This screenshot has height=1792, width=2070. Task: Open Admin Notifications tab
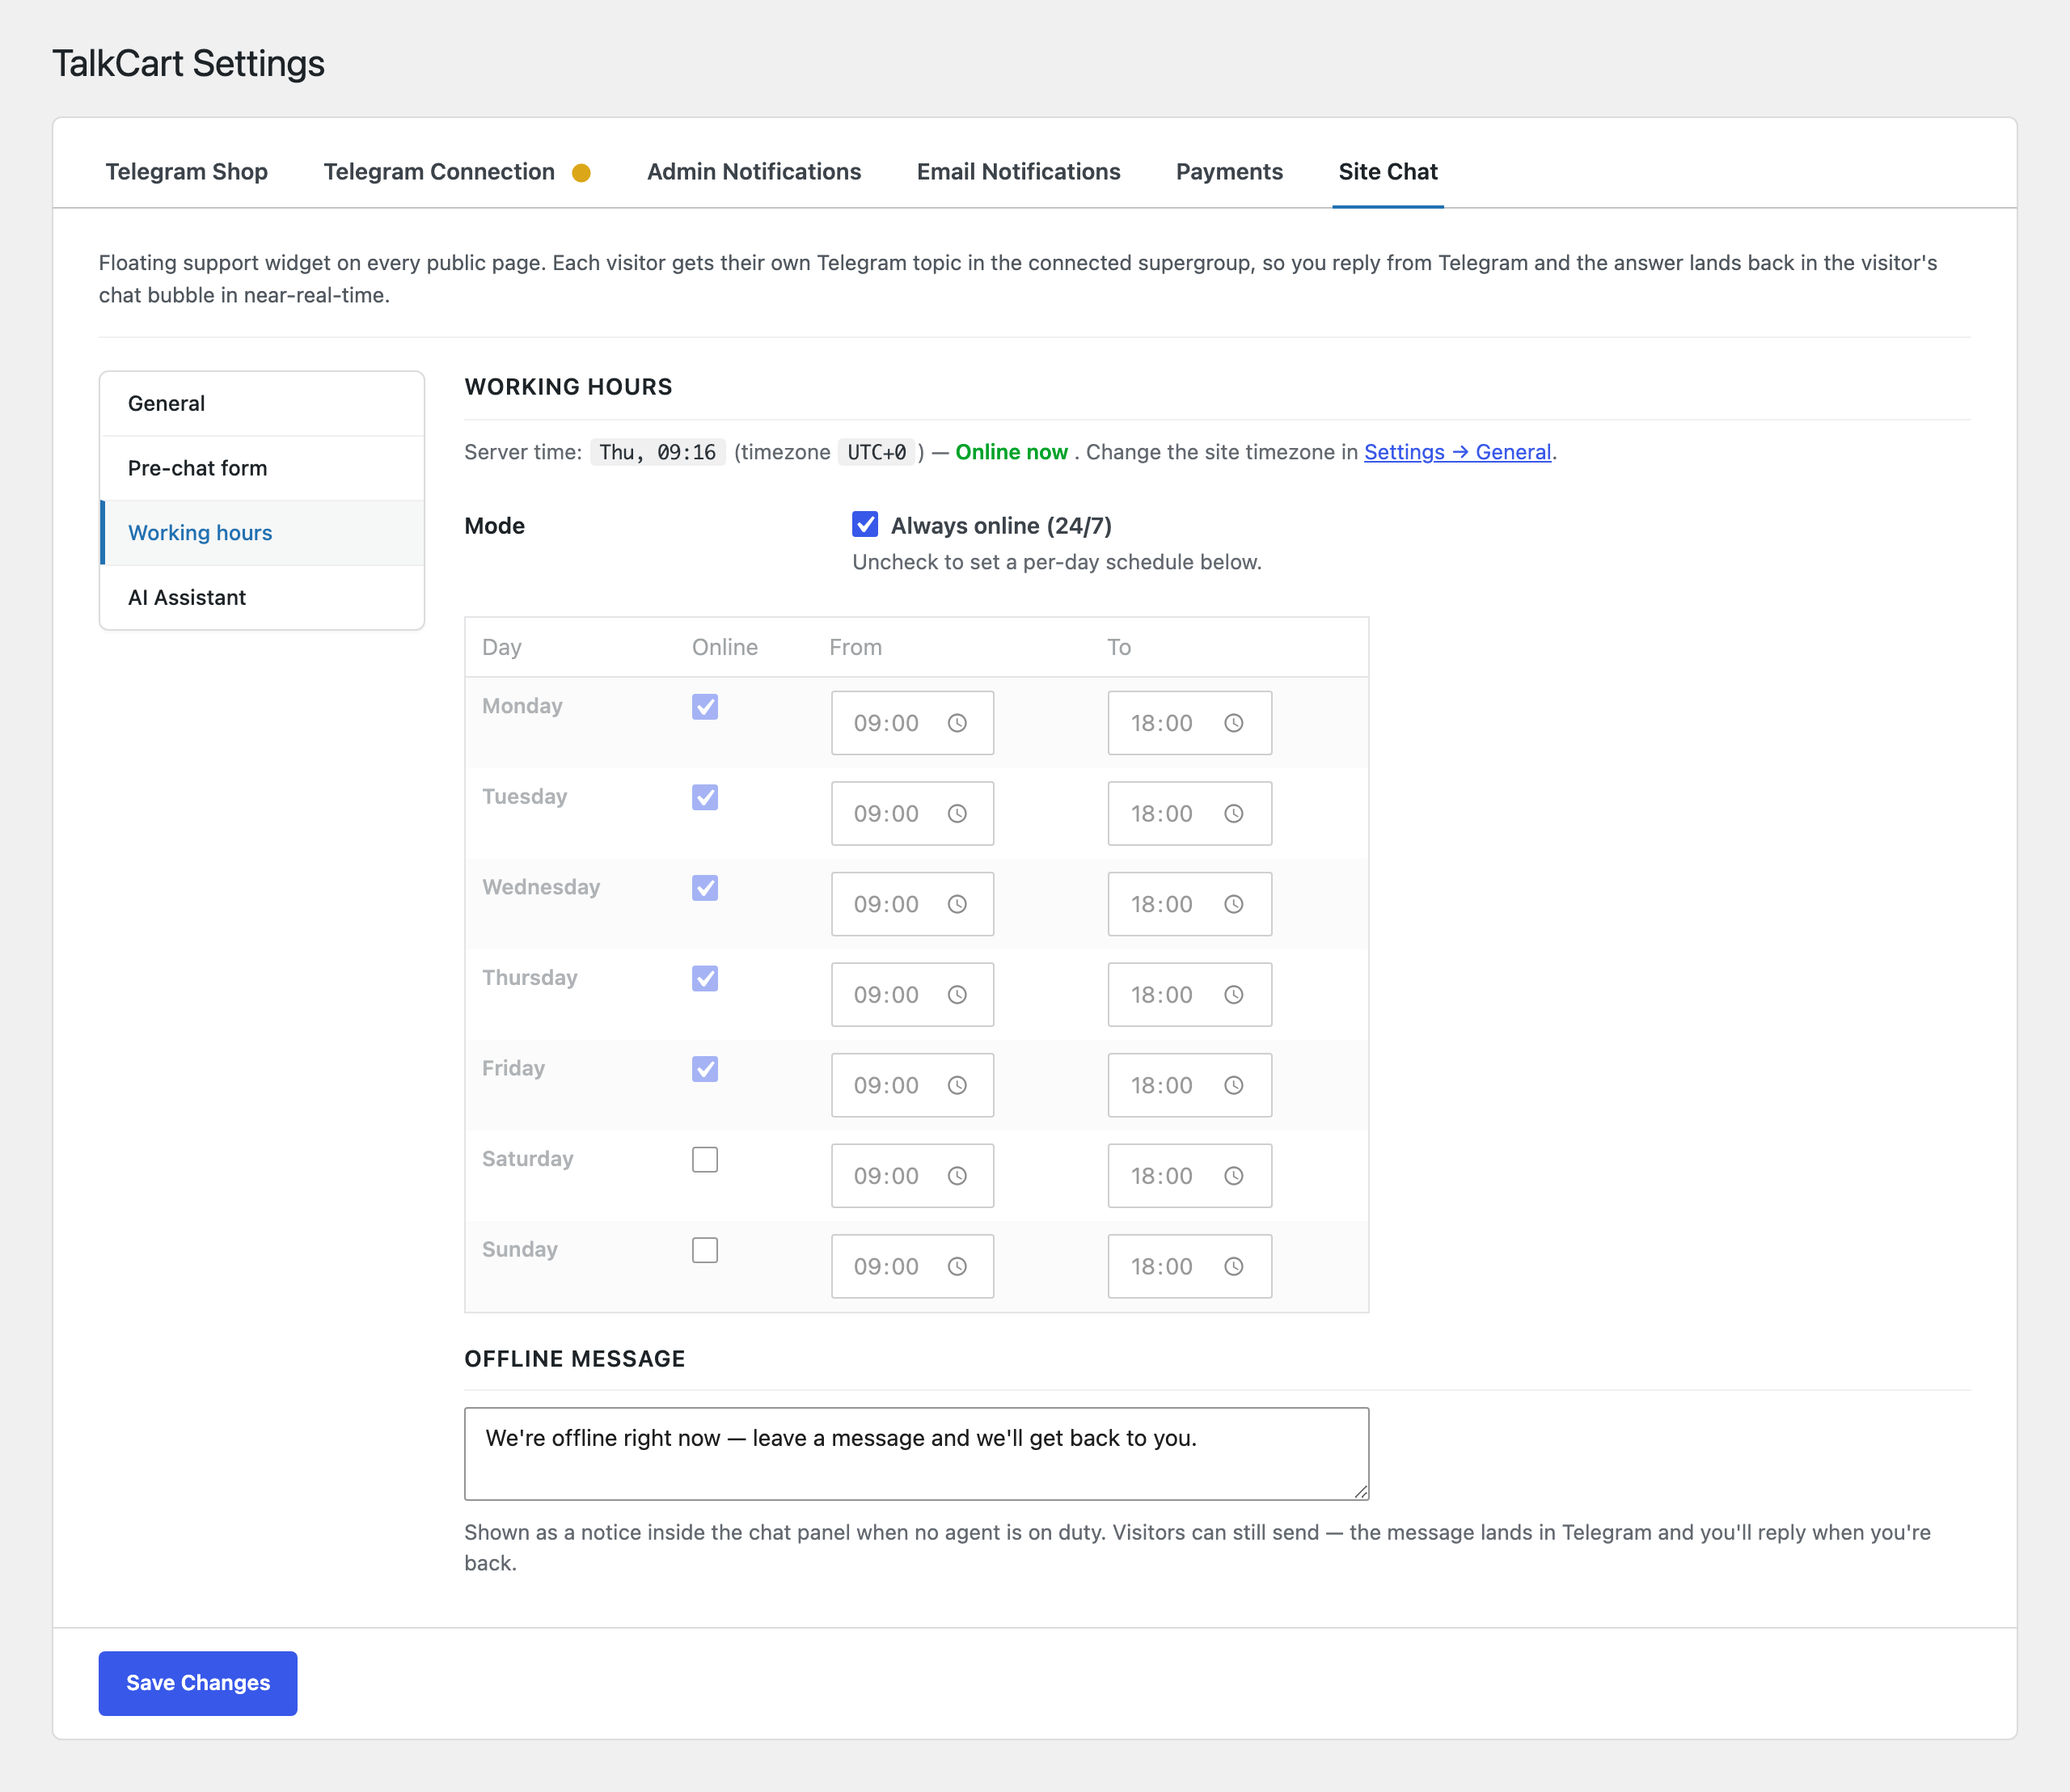point(754,172)
